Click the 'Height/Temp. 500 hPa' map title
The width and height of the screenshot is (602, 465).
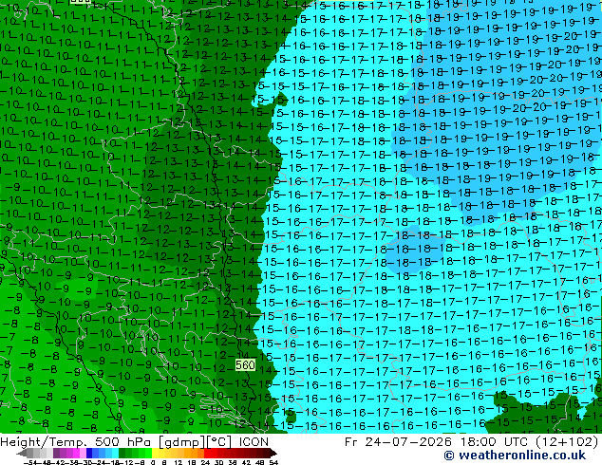pyautogui.click(x=77, y=442)
